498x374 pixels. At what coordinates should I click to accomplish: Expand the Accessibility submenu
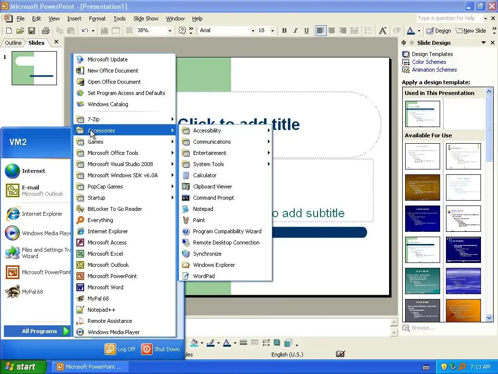pyautogui.click(x=226, y=131)
